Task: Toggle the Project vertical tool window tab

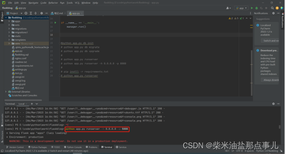Action: tap(2, 17)
